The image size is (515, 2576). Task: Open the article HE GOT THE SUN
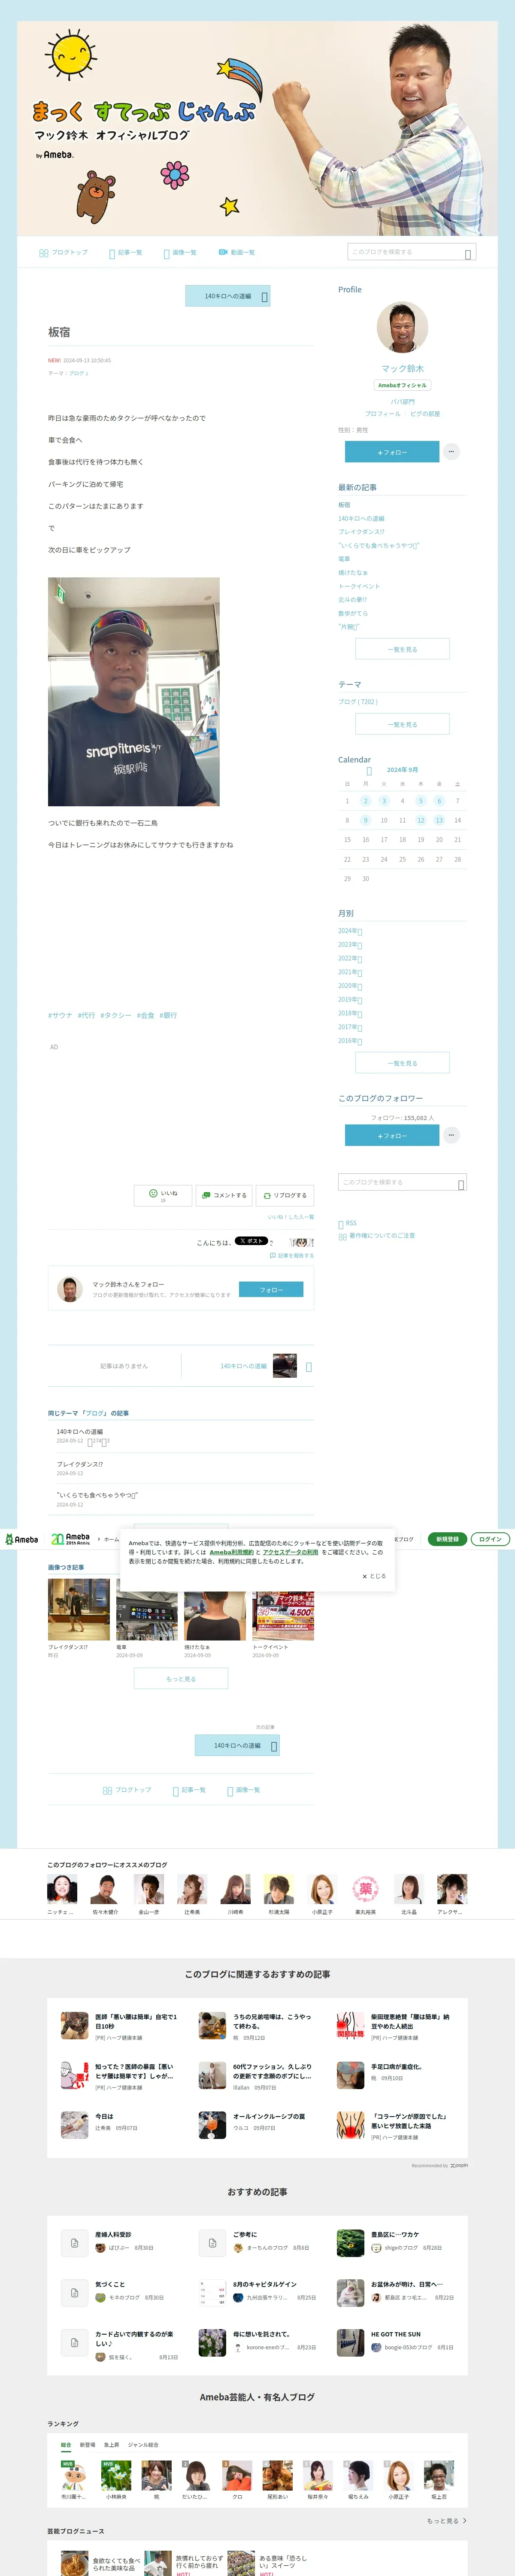[396, 2334]
